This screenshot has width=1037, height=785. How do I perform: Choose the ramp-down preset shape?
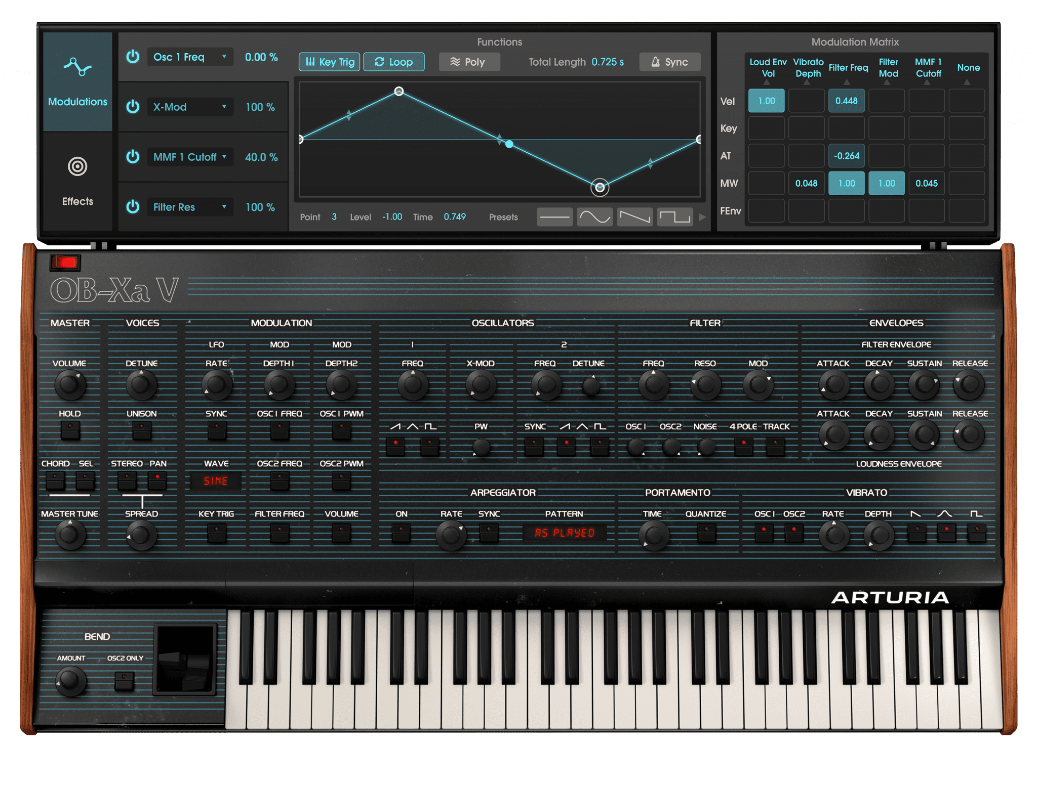[634, 217]
